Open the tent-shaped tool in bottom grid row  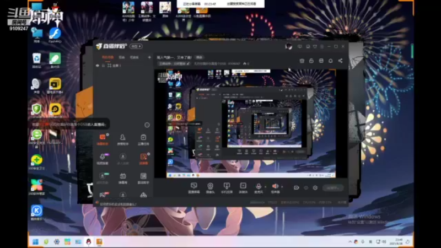tap(143, 195)
